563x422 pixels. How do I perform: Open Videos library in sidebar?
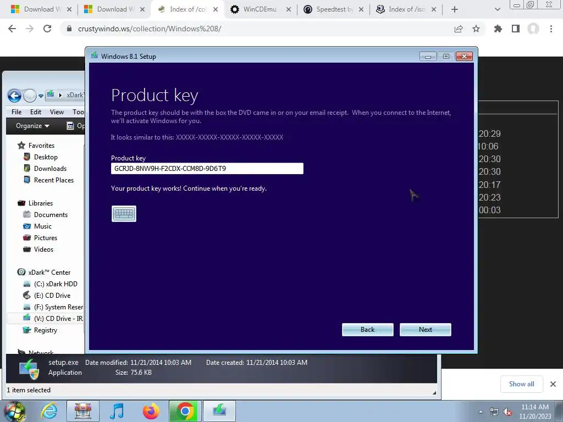pos(38,249)
